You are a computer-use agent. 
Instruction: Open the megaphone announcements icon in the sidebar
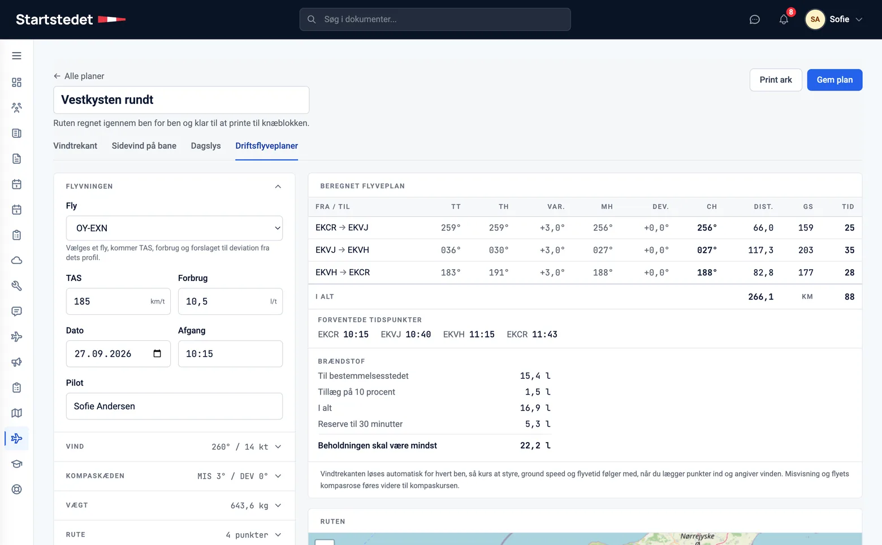(x=17, y=362)
